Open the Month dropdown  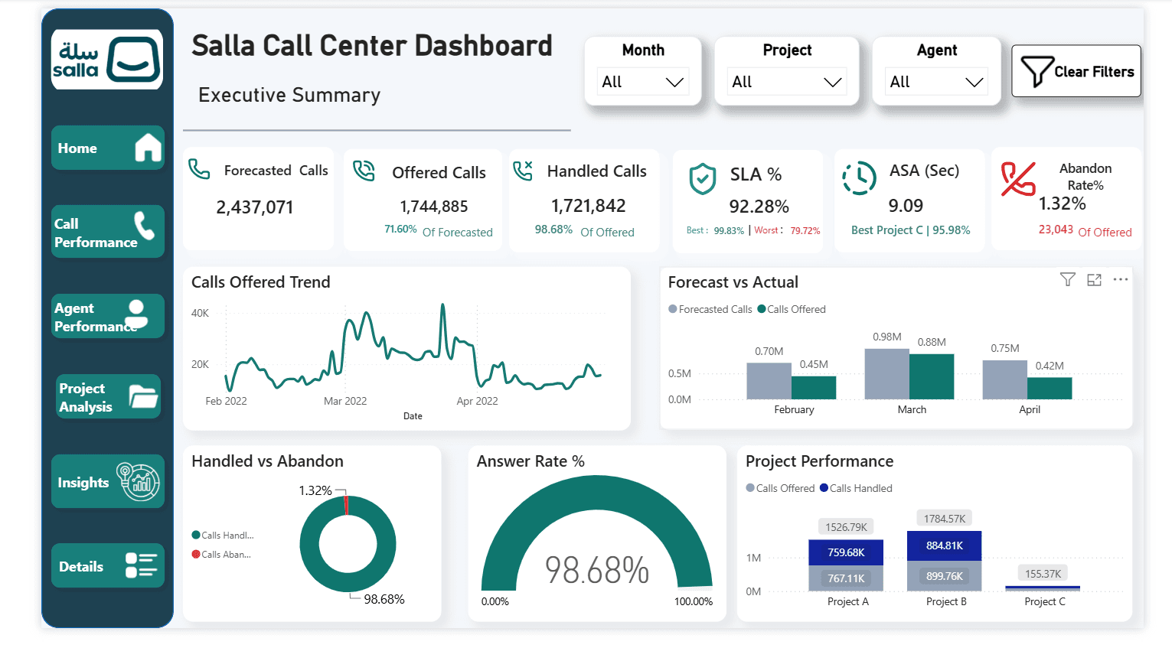click(643, 82)
